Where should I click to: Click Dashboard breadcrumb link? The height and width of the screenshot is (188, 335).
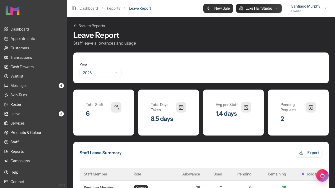(x=89, y=8)
